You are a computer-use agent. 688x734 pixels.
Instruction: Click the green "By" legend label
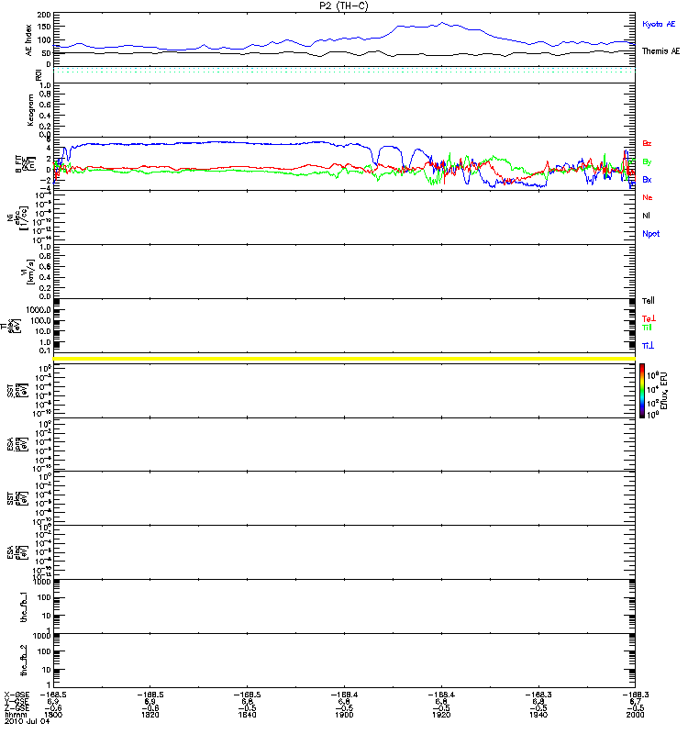coord(647,161)
